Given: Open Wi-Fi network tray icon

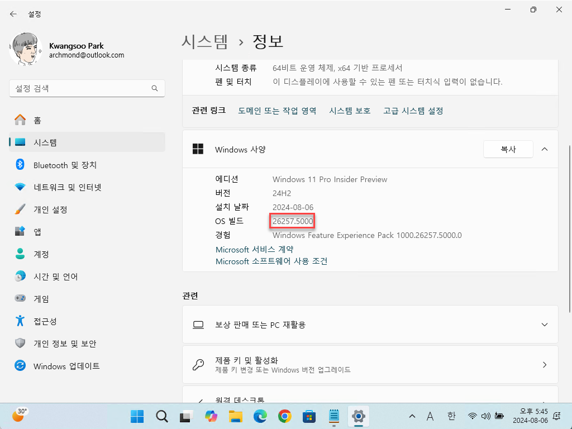Looking at the screenshot, I should click(473, 416).
